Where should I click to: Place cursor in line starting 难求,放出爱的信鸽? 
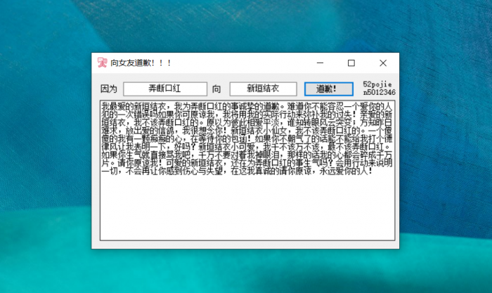coord(247,131)
